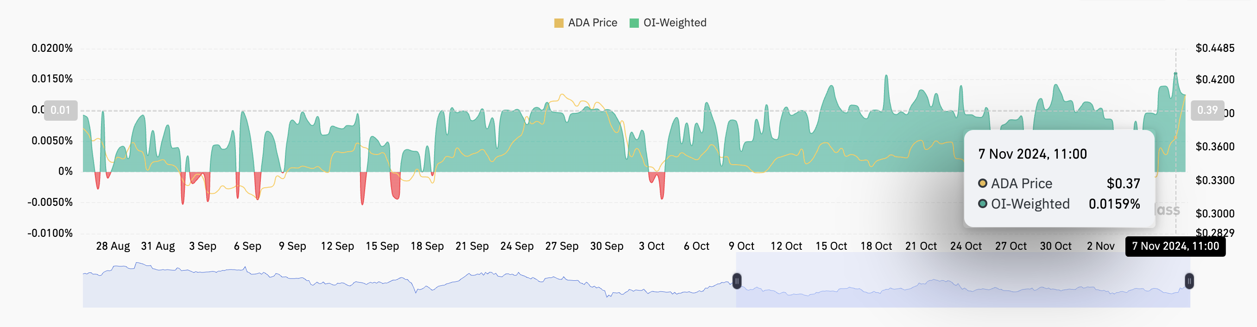Click the green OI-Weighted legend swatch
The height and width of the screenshot is (327, 1257).
pyautogui.click(x=634, y=23)
